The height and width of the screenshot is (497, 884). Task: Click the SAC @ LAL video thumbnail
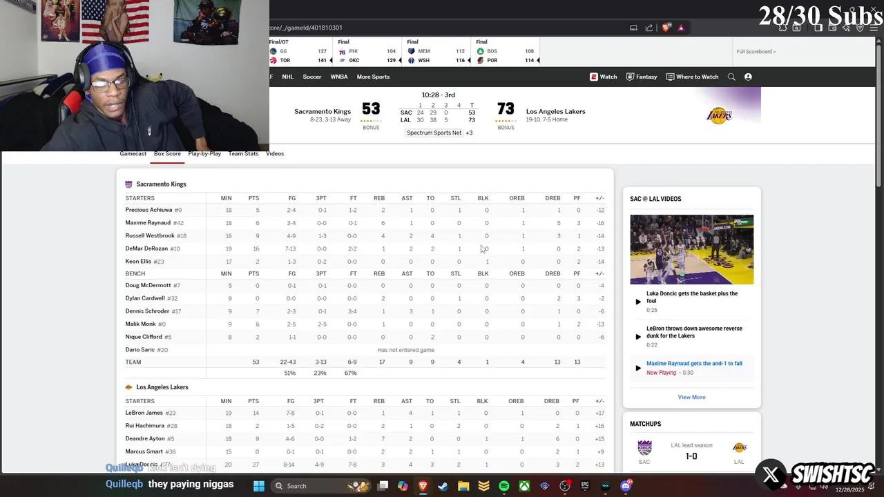coord(691,249)
